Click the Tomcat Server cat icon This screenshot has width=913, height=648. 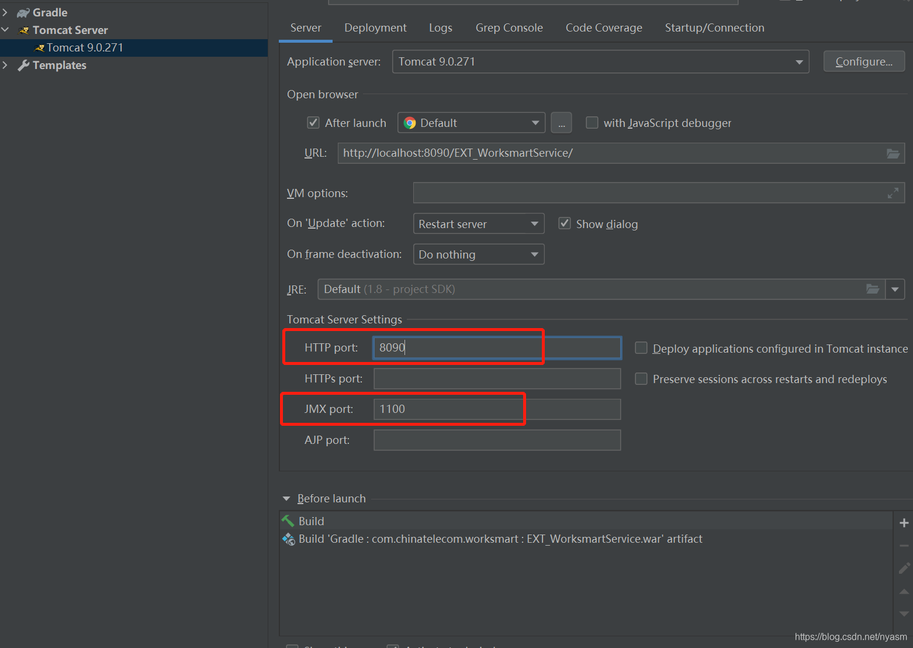click(24, 30)
